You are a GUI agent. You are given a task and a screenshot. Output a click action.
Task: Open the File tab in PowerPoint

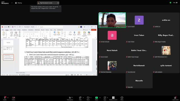pyautogui.click(x=3, y=30)
